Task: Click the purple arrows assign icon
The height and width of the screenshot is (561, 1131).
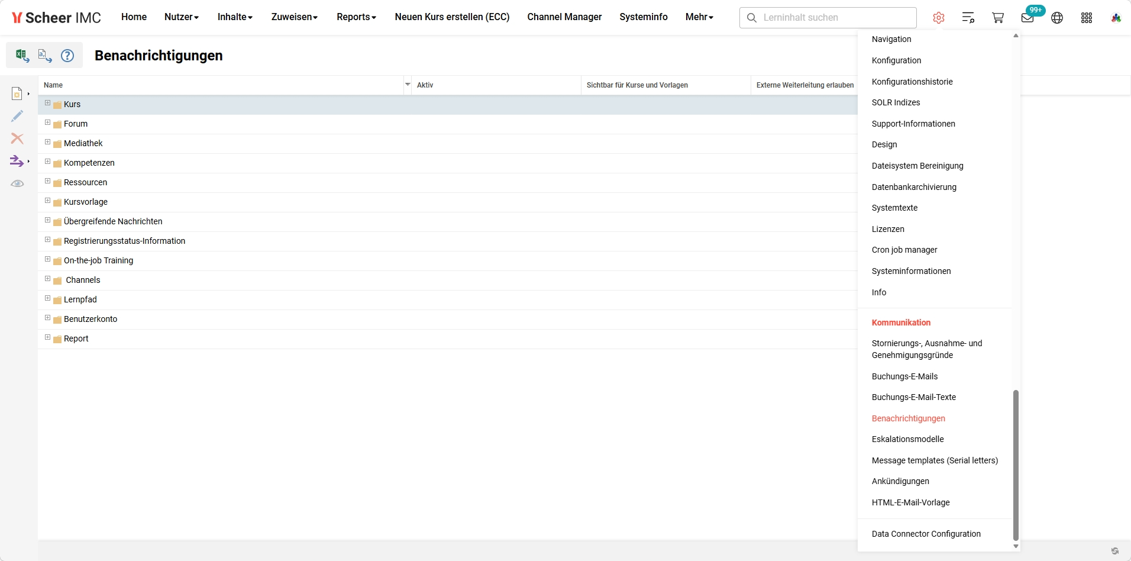Action: pyautogui.click(x=17, y=161)
